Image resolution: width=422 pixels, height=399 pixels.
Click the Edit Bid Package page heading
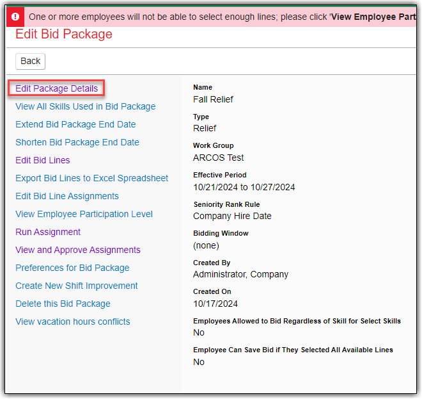coord(63,35)
